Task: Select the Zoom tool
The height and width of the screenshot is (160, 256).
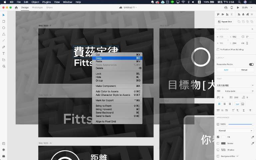Action: (x=4, y=66)
